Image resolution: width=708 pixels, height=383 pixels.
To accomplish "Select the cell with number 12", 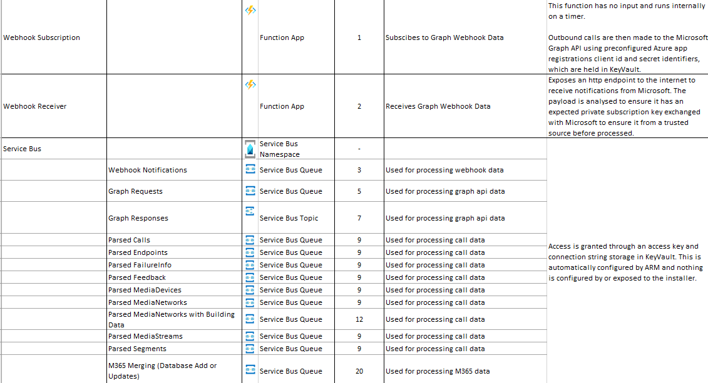I will tap(359, 319).
